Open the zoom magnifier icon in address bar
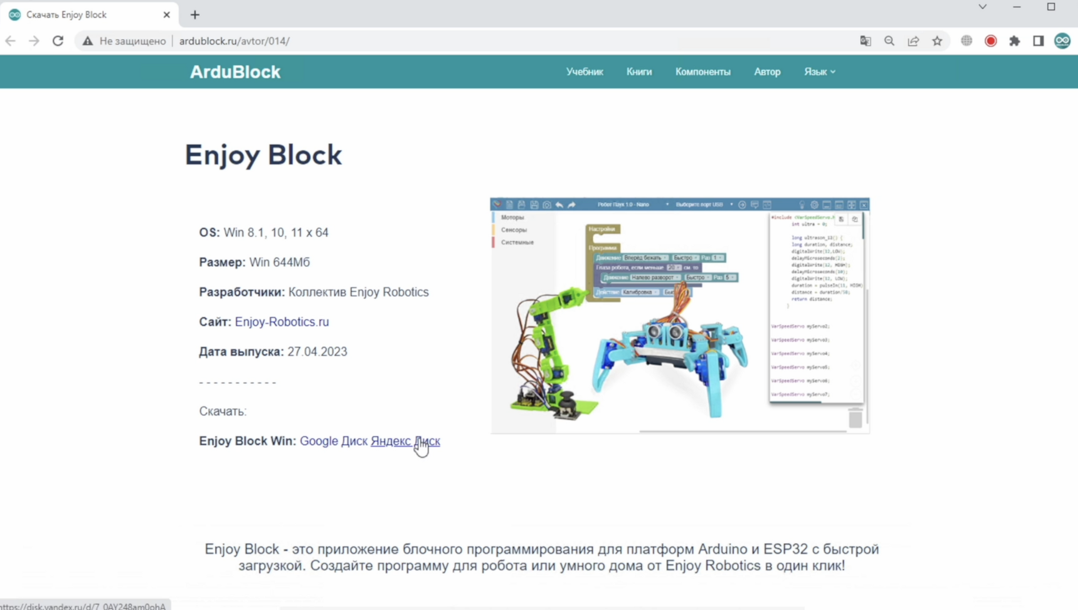This screenshot has width=1078, height=610. coord(890,41)
